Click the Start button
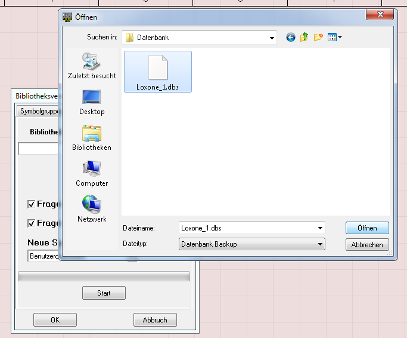The image size is (407, 338). (x=104, y=293)
